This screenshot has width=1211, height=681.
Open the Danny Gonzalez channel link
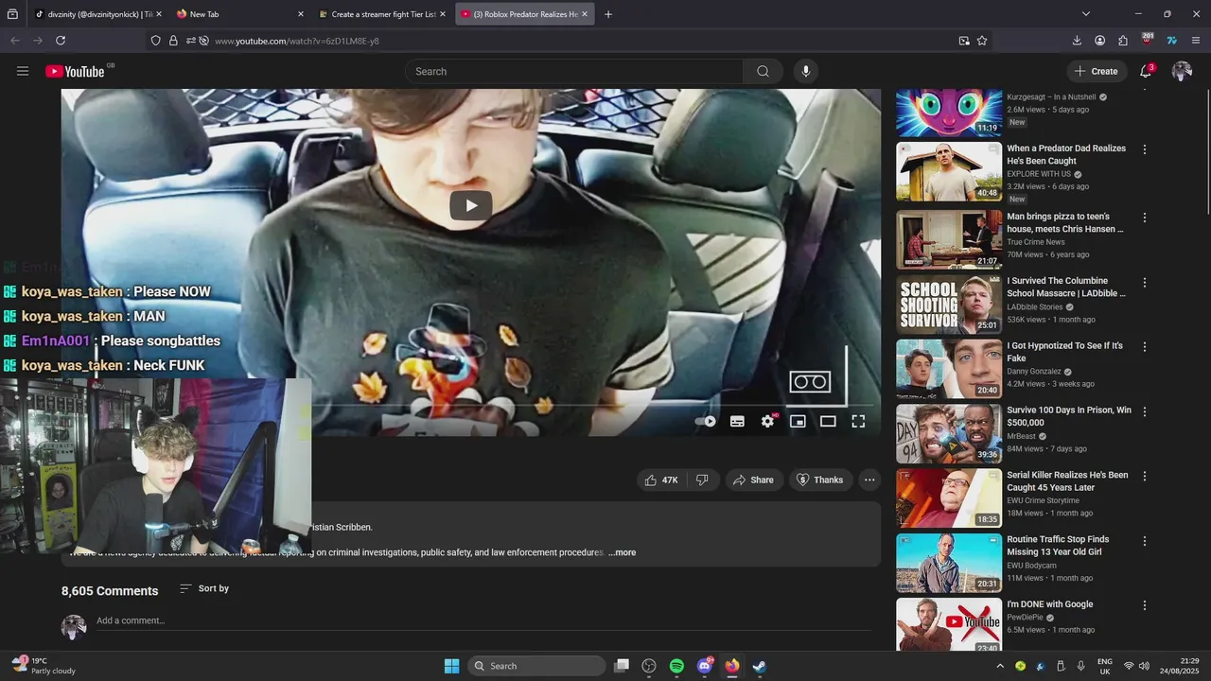point(1035,372)
